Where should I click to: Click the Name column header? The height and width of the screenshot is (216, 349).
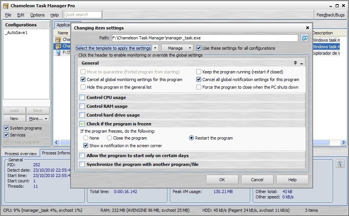[63, 33]
